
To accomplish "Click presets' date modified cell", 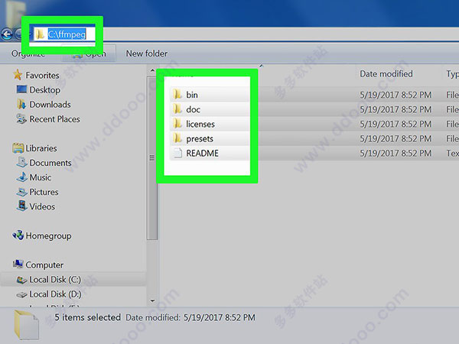I will click(x=396, y=138).
